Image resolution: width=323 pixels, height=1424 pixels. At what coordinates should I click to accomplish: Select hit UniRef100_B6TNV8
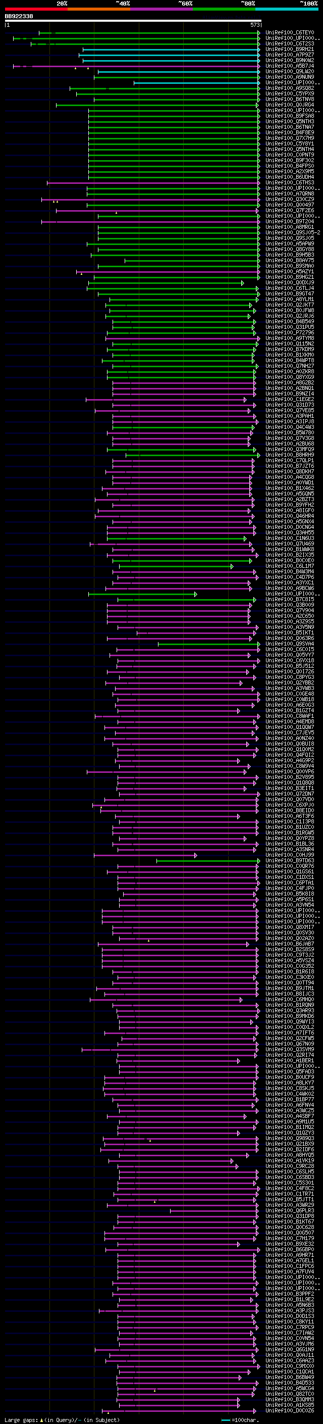(x=290, y=100)
